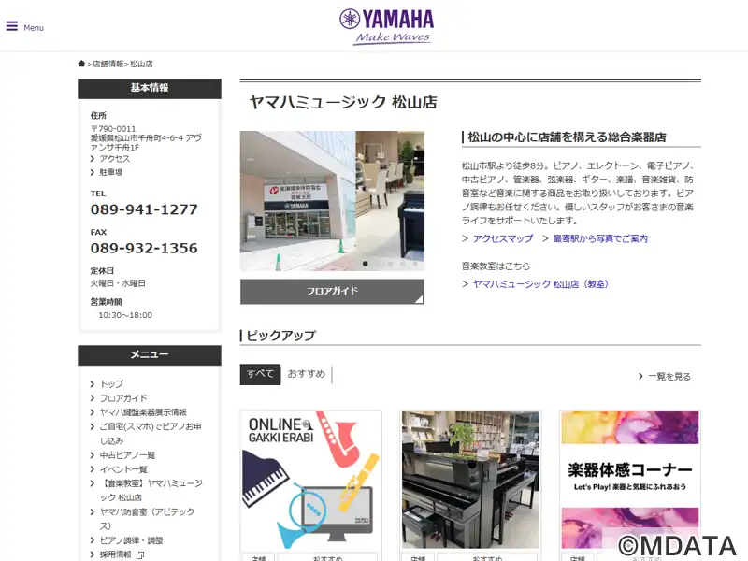The width and height of the screenshot is (748, 561).
Task: Open ご自宅(スマホ)でピアノお申し込み menu item
Action: click(x=151, y=434)
